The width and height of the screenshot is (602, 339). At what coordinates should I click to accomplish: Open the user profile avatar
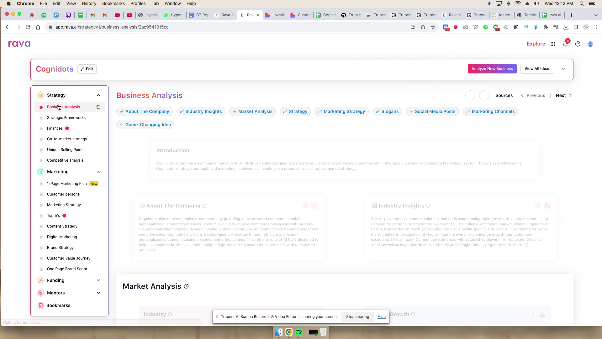590,44
